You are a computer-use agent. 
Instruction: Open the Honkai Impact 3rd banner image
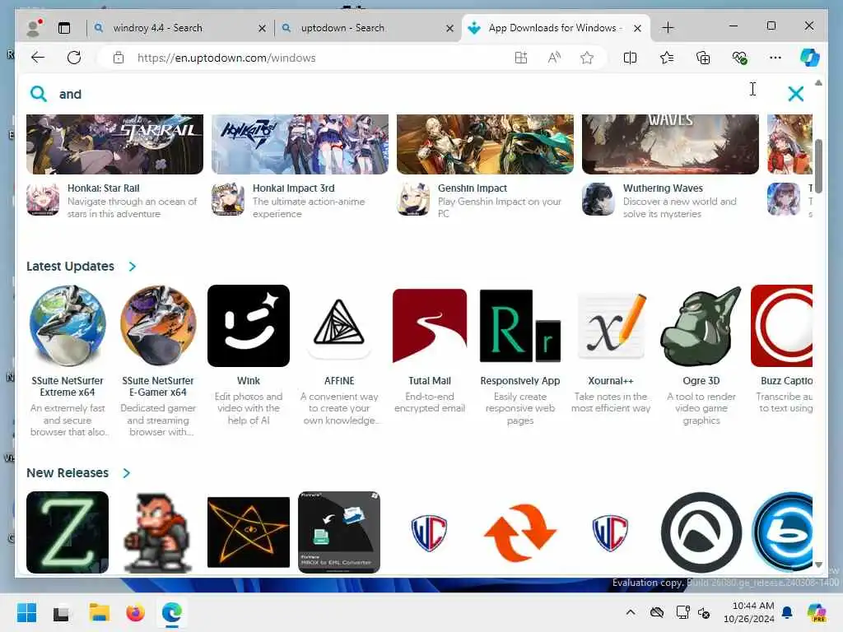pyautogui.click(x=300, y=144)
